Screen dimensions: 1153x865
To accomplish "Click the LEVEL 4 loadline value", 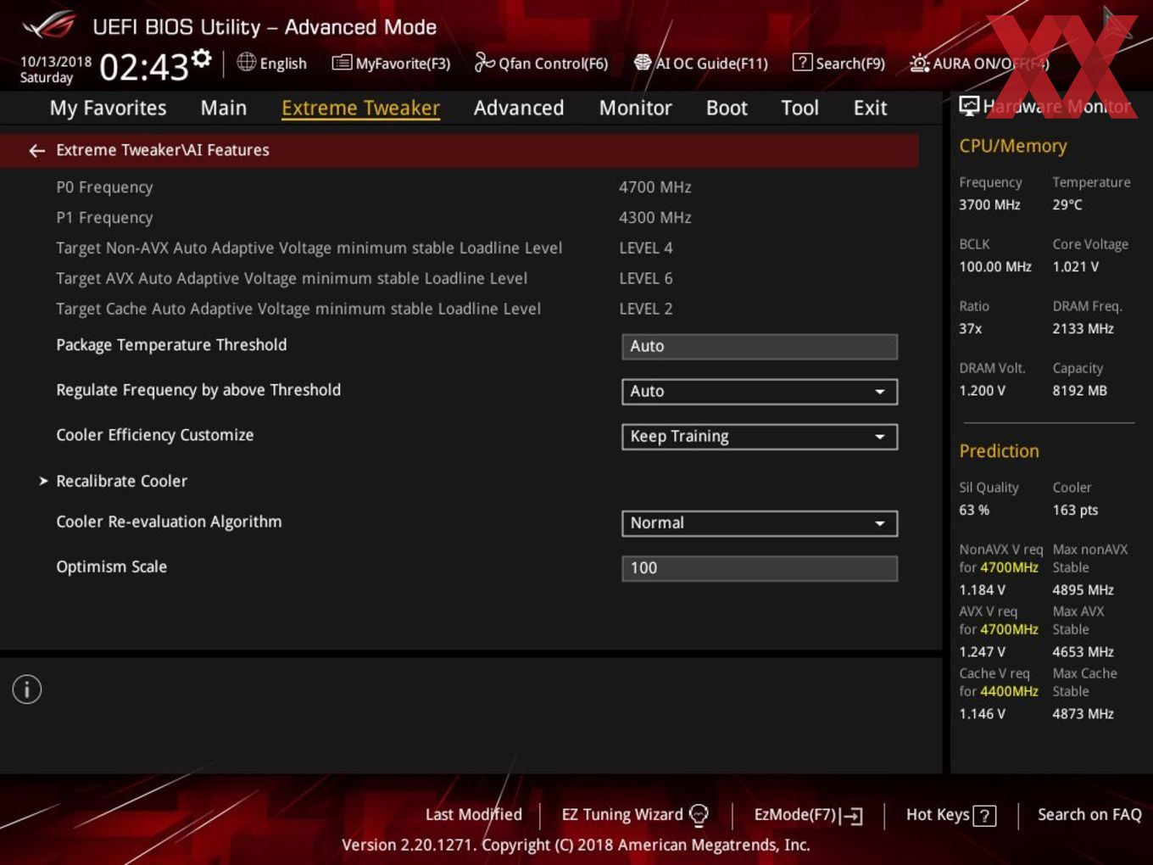I will (x=645, y=248).
